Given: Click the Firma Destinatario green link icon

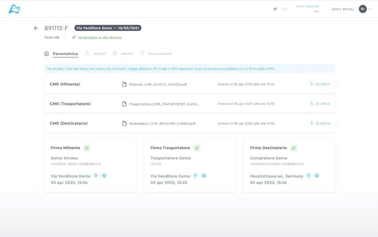Looking at the screenshot, I should click(x=293, y=148).
